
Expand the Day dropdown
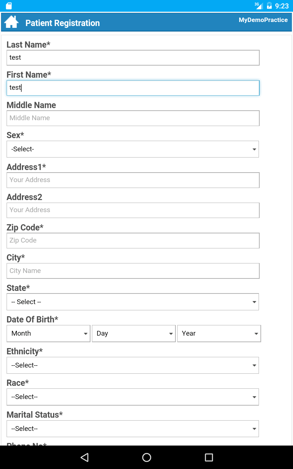pos(133,333)
